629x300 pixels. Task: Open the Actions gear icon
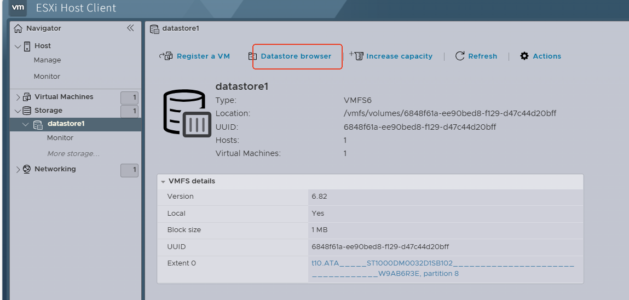[524, 56]
